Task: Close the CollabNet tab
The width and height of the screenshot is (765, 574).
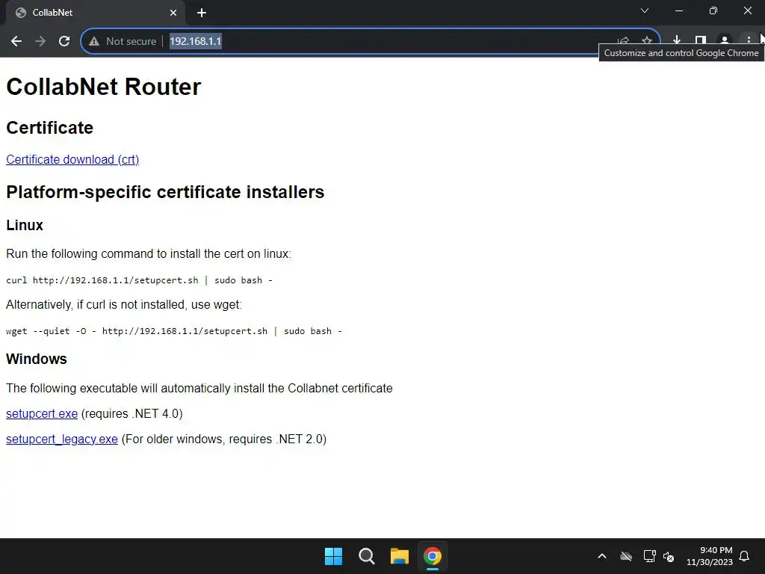Action: point(173,13)
